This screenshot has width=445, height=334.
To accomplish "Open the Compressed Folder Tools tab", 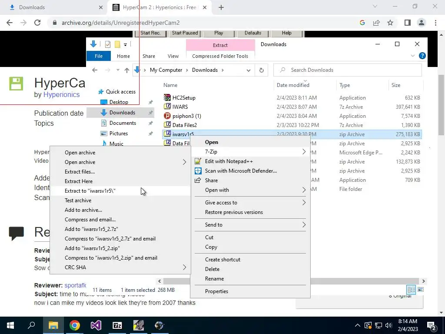I will click(x=220, y=56).
